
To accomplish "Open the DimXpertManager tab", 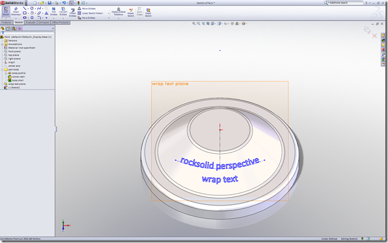I will [x=19, y=29].
